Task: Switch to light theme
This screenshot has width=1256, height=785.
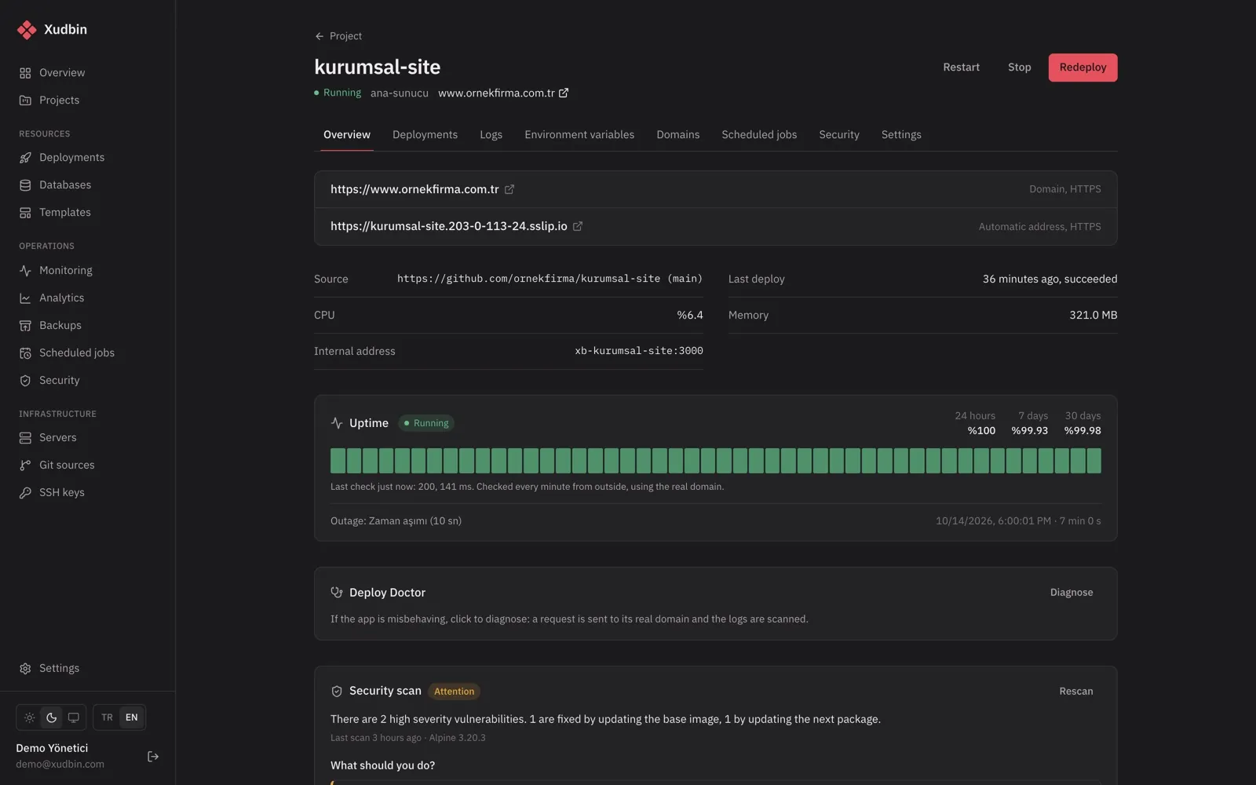Action: click(x=29, y=717)
